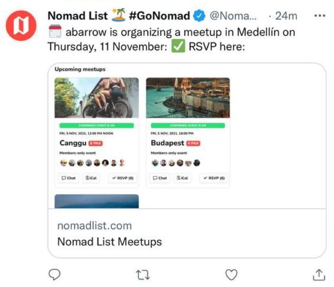Open Nomad List profile avatar

click(20, 27)
